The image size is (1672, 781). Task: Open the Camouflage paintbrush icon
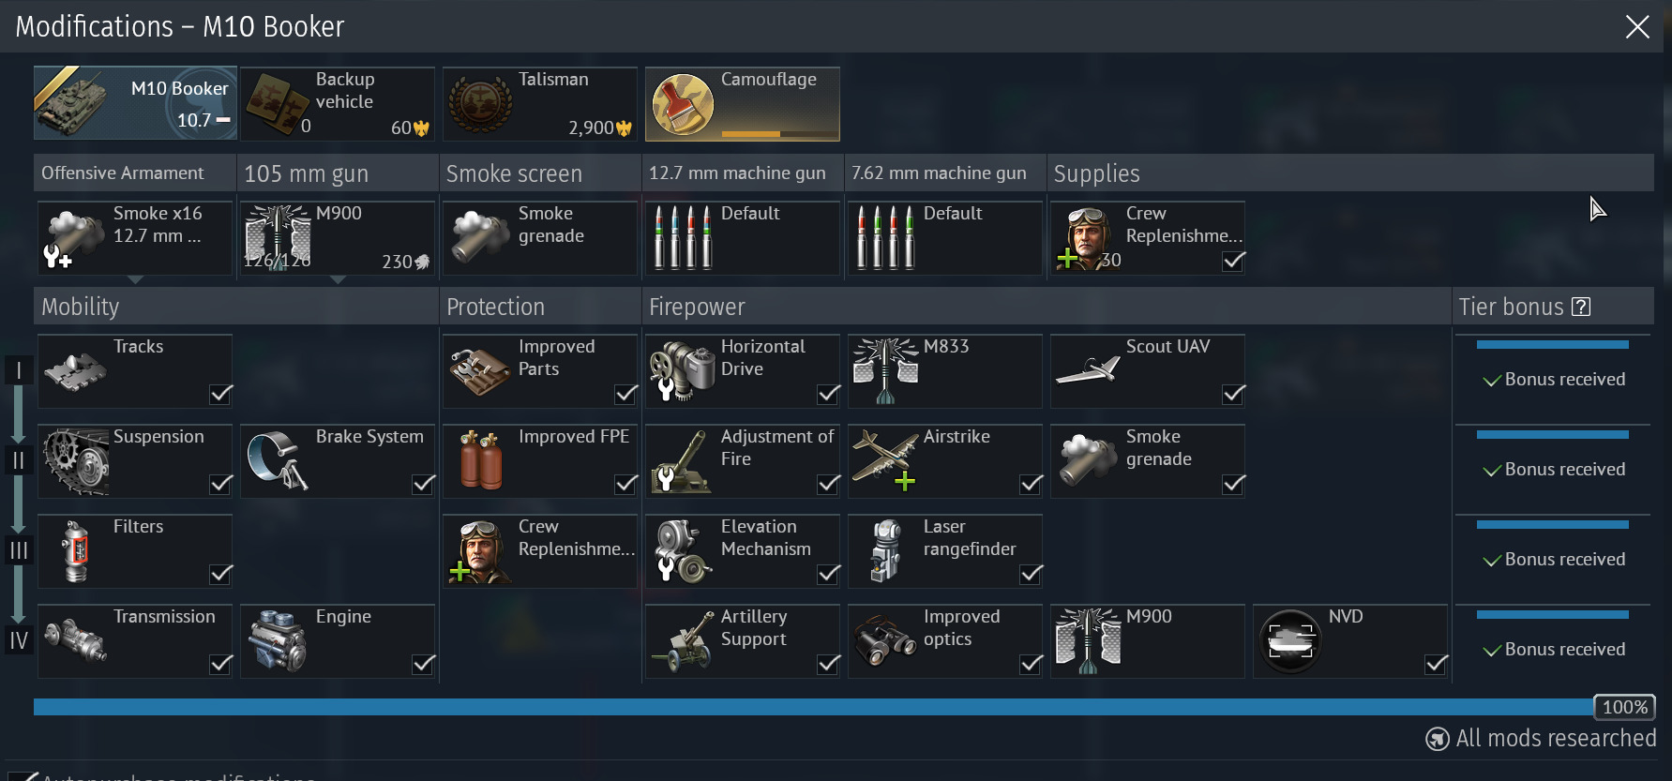pos(683,104)
